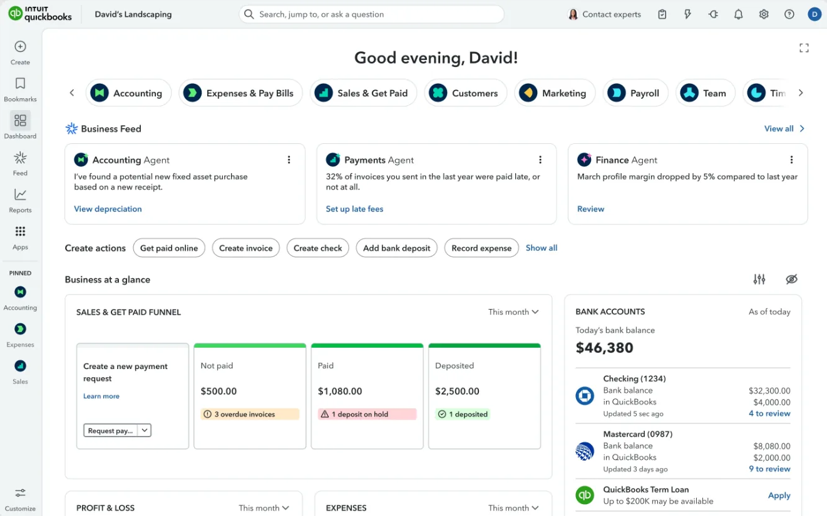
Task: Click the Create invoice button
Action: tap(245, 248)
